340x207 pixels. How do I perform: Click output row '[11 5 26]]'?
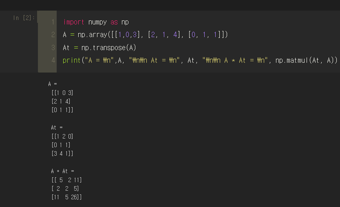67,197
